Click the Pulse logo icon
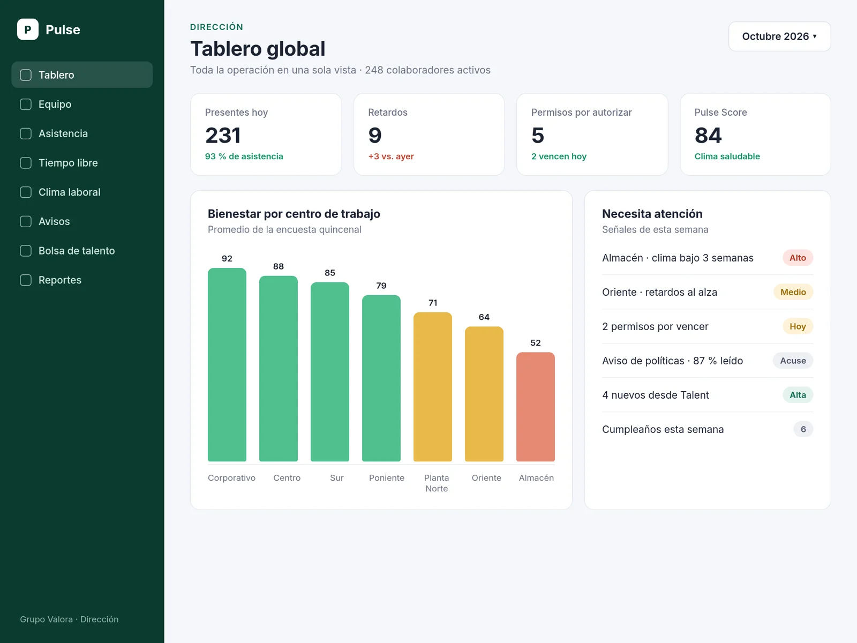 [x=28, y=29]
